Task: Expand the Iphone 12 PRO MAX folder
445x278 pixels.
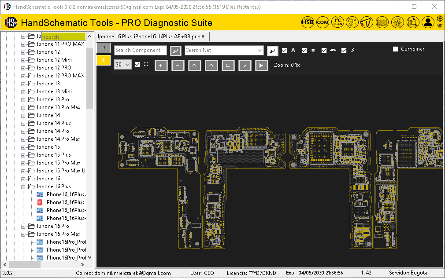Action: [x=23, y=76]
